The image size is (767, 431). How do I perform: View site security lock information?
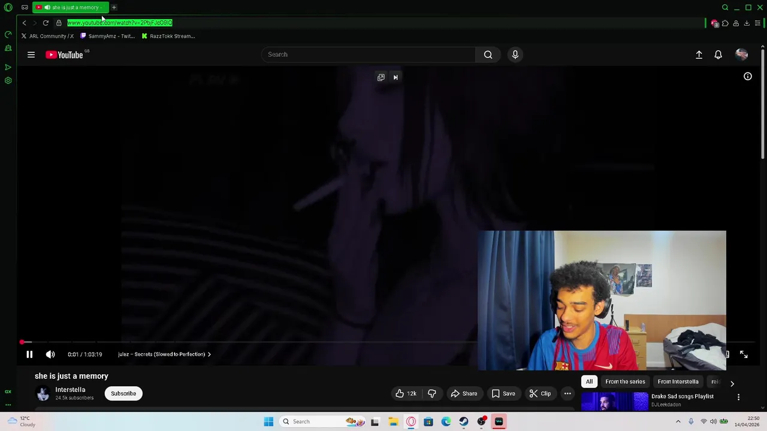[59, 23]
